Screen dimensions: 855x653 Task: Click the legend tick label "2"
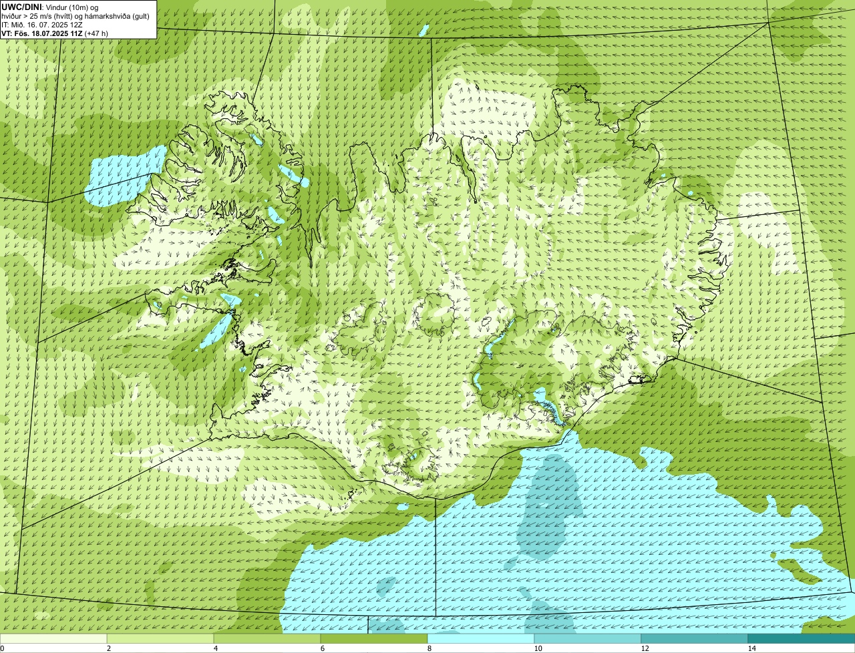[108, 648]
